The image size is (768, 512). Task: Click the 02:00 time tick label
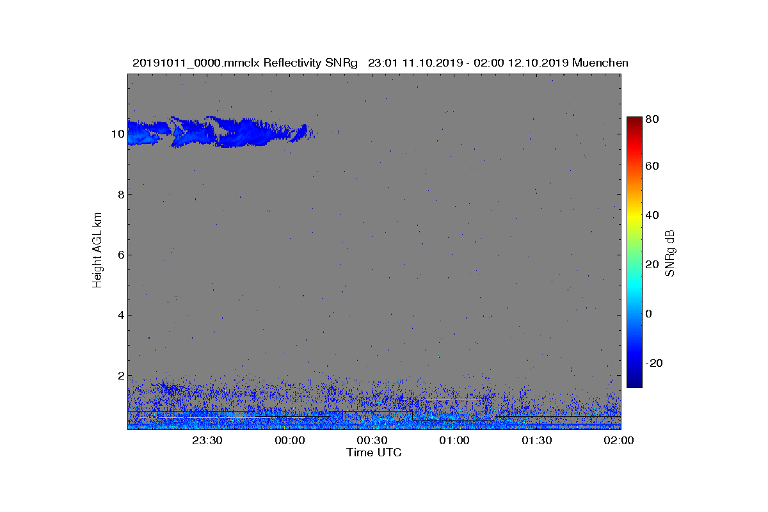point(618,440)
